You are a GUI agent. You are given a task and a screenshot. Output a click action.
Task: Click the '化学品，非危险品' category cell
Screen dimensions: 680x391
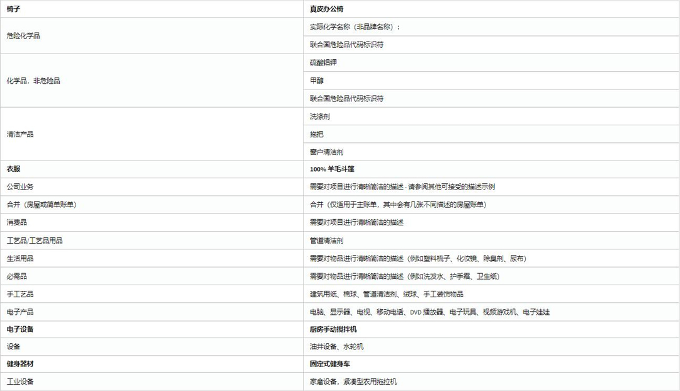[152, 81]
